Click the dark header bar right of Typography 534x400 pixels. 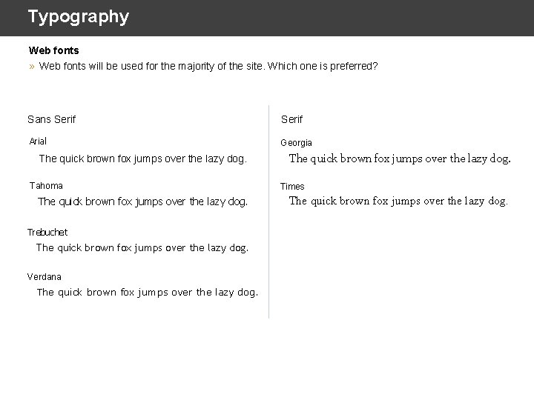pyautogui.click(x=334, y=17)
